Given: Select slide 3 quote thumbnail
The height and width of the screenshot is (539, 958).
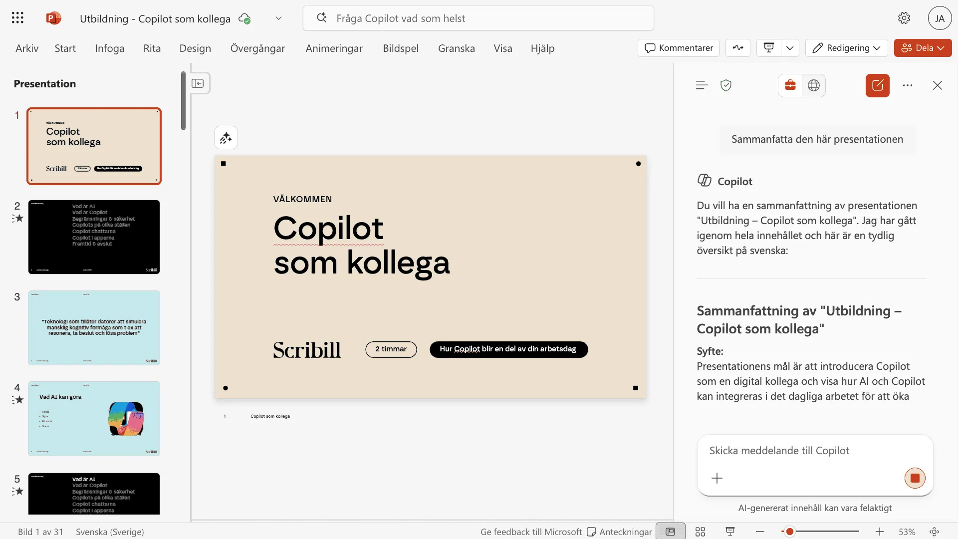Looking at the screenshot, I should [94, 328].
